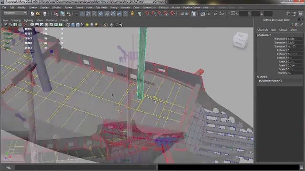Open the Edit Mesh menu
This screenshot has width=305, height=171.
102,8
